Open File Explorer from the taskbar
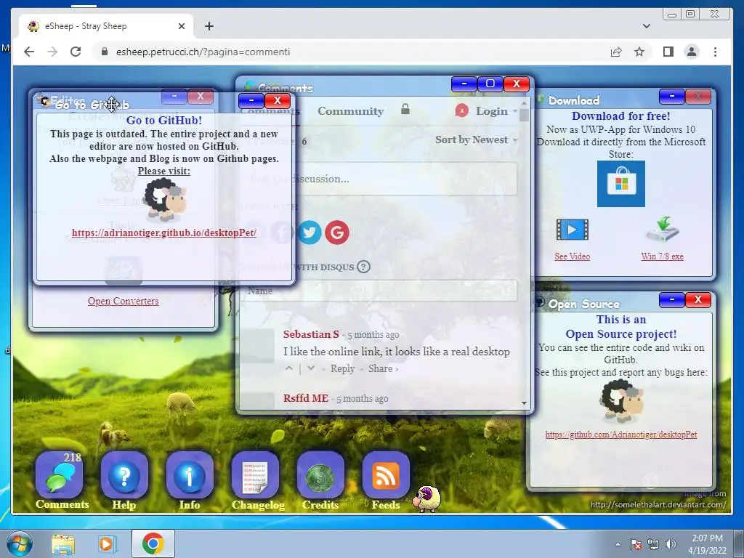744x558 pixels. tap(64, 543)
